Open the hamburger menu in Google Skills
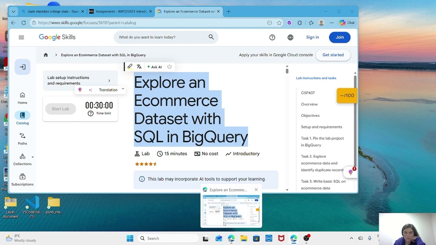 pyautogui.click(x=21, y=37)
